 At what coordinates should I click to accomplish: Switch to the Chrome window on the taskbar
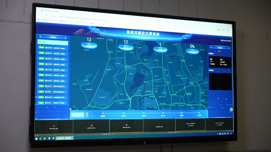coord(64,138)
